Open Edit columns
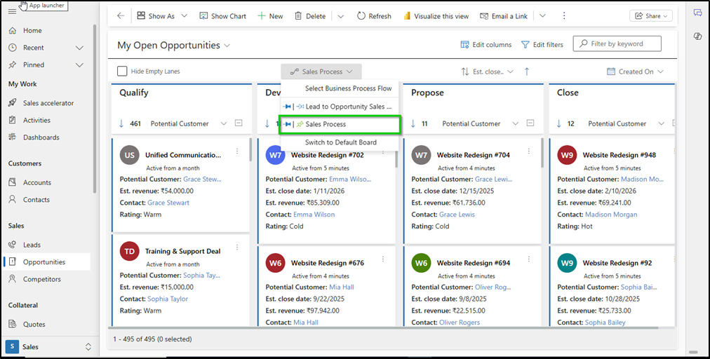This screenshot has height=359, width=710. [x=485, y=45]
